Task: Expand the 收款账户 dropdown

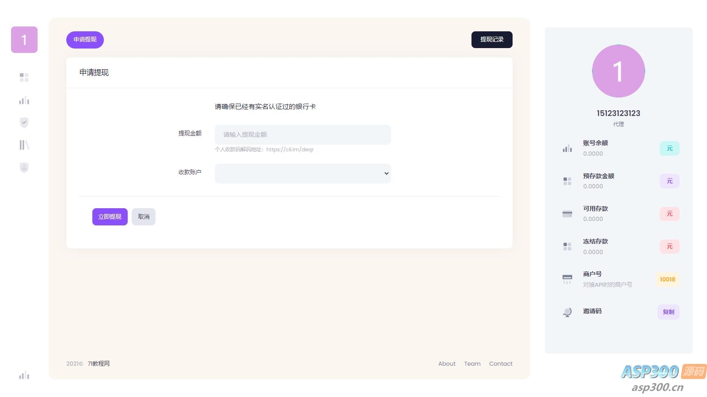Action: click(303, 173)
